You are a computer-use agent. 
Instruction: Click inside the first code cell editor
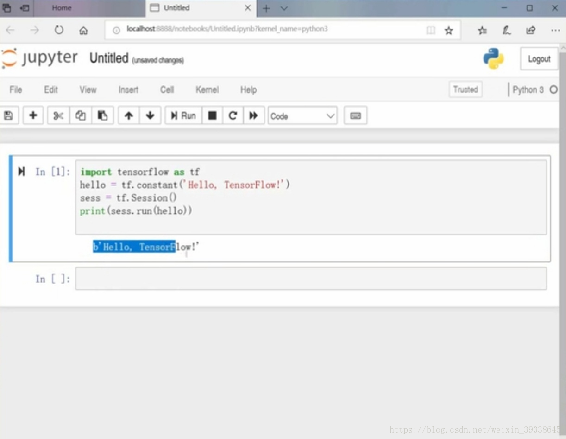point(311,197)
